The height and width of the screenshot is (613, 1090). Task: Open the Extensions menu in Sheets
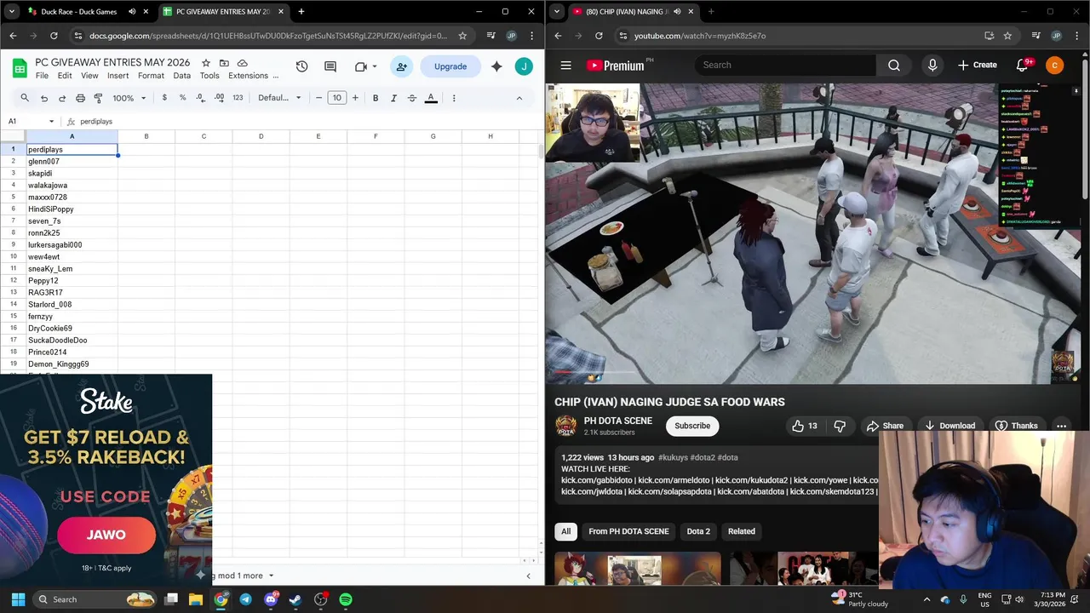[x=248, y=76]
